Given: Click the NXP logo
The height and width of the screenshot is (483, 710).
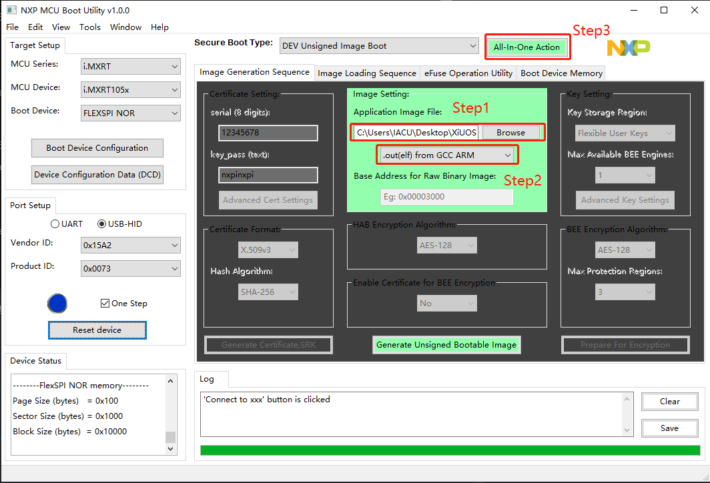Looking at the screenshot, I should [628, 47].
